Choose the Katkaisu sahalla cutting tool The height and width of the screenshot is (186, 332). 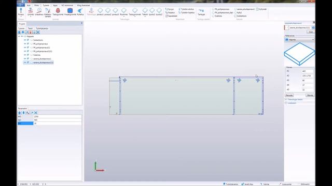pos(48,12)
